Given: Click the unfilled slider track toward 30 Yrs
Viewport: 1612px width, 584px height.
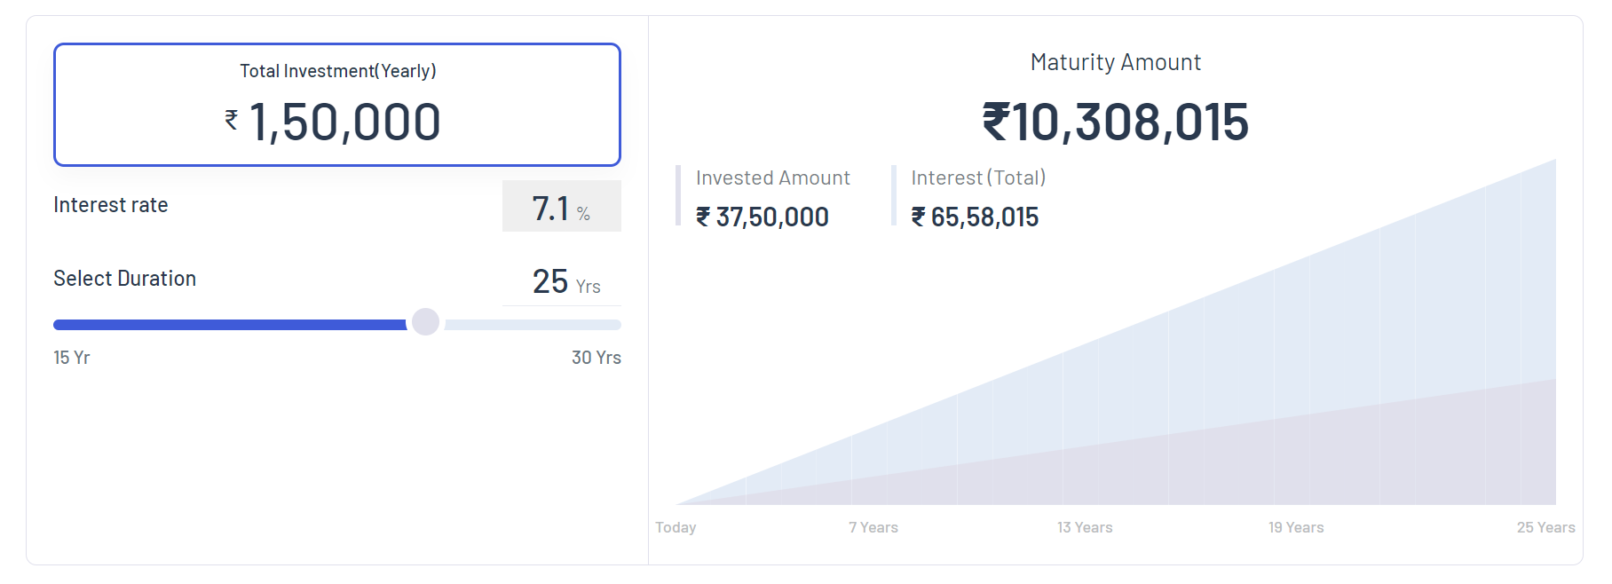Looking at the screenshot, I should coord(533,325).
